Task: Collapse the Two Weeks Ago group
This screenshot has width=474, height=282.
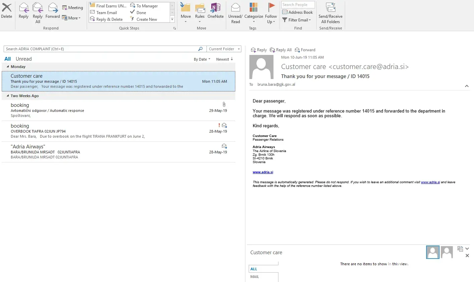Action: point(8,96)
